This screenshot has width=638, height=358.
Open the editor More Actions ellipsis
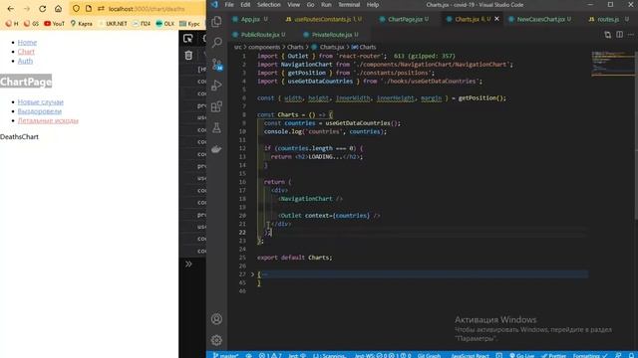coord(631,35)
